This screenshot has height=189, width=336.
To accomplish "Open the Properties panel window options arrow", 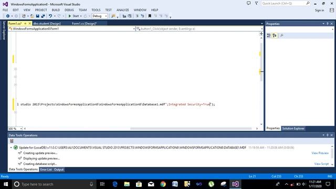I will tap(323, 24).
